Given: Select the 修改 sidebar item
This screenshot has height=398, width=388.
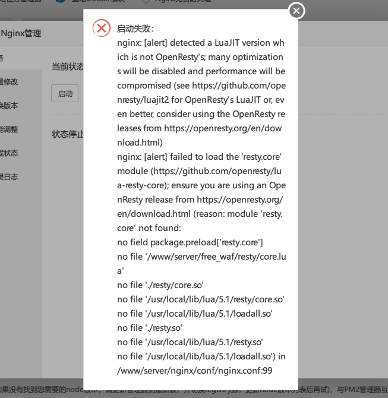Looking at the screenshot, I should [x=9, y=82].
